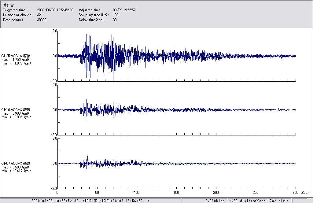Click the 100 second mark on time axis
Image resolution: width=313 pixels, height=203 pixels.
tap(137, 193)
